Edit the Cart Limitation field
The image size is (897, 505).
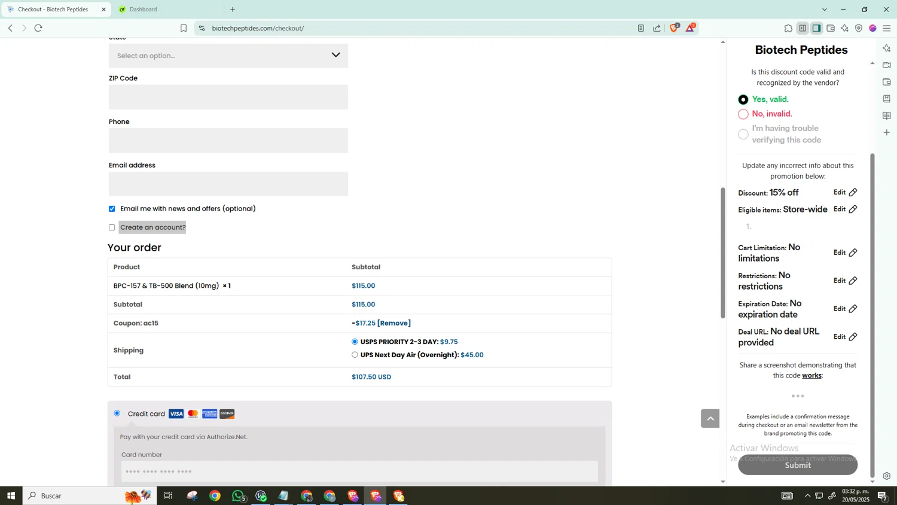[x=846, y=252]
